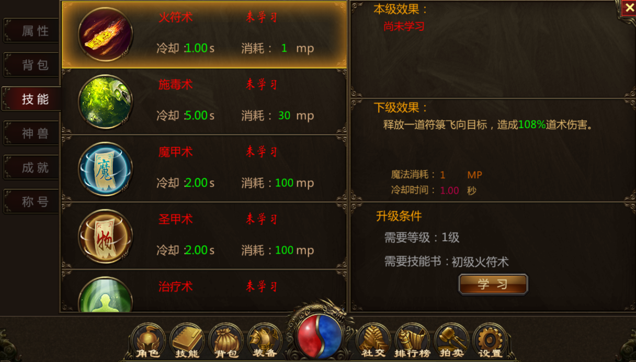Open the 社交 handshake icon
636x362 pixels.
coord(373,341)
